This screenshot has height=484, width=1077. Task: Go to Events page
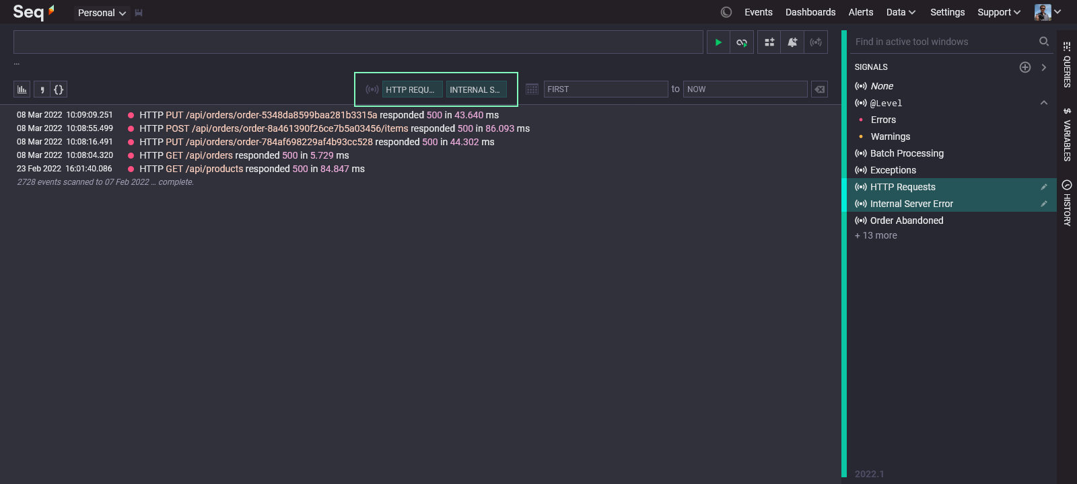(759, 12)
